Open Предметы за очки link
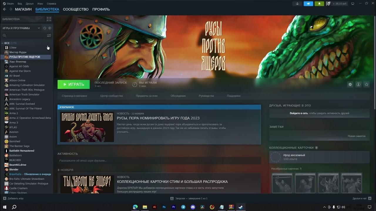The width and height of the screenshot is (376, 211). coord(147,96)
